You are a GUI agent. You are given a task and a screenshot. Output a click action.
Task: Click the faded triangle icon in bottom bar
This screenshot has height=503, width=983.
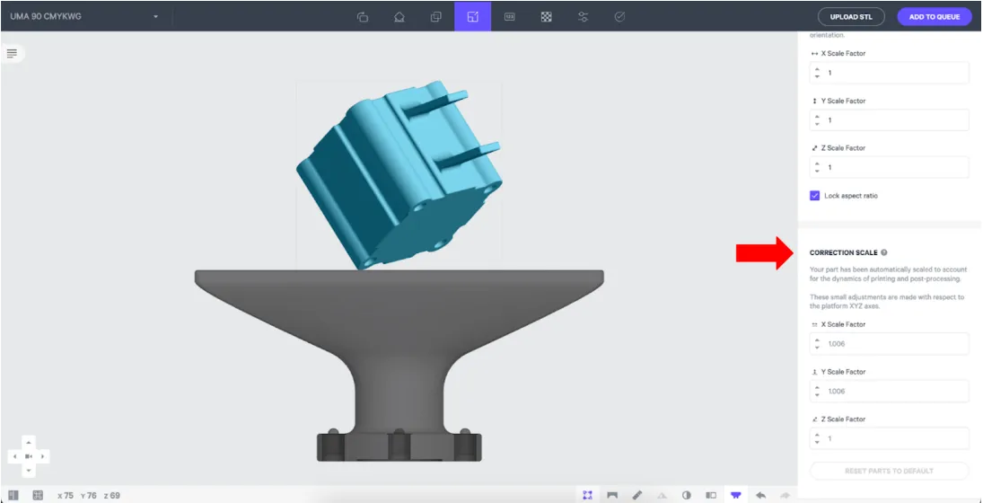pyautogui.click(x=662, y=495)
